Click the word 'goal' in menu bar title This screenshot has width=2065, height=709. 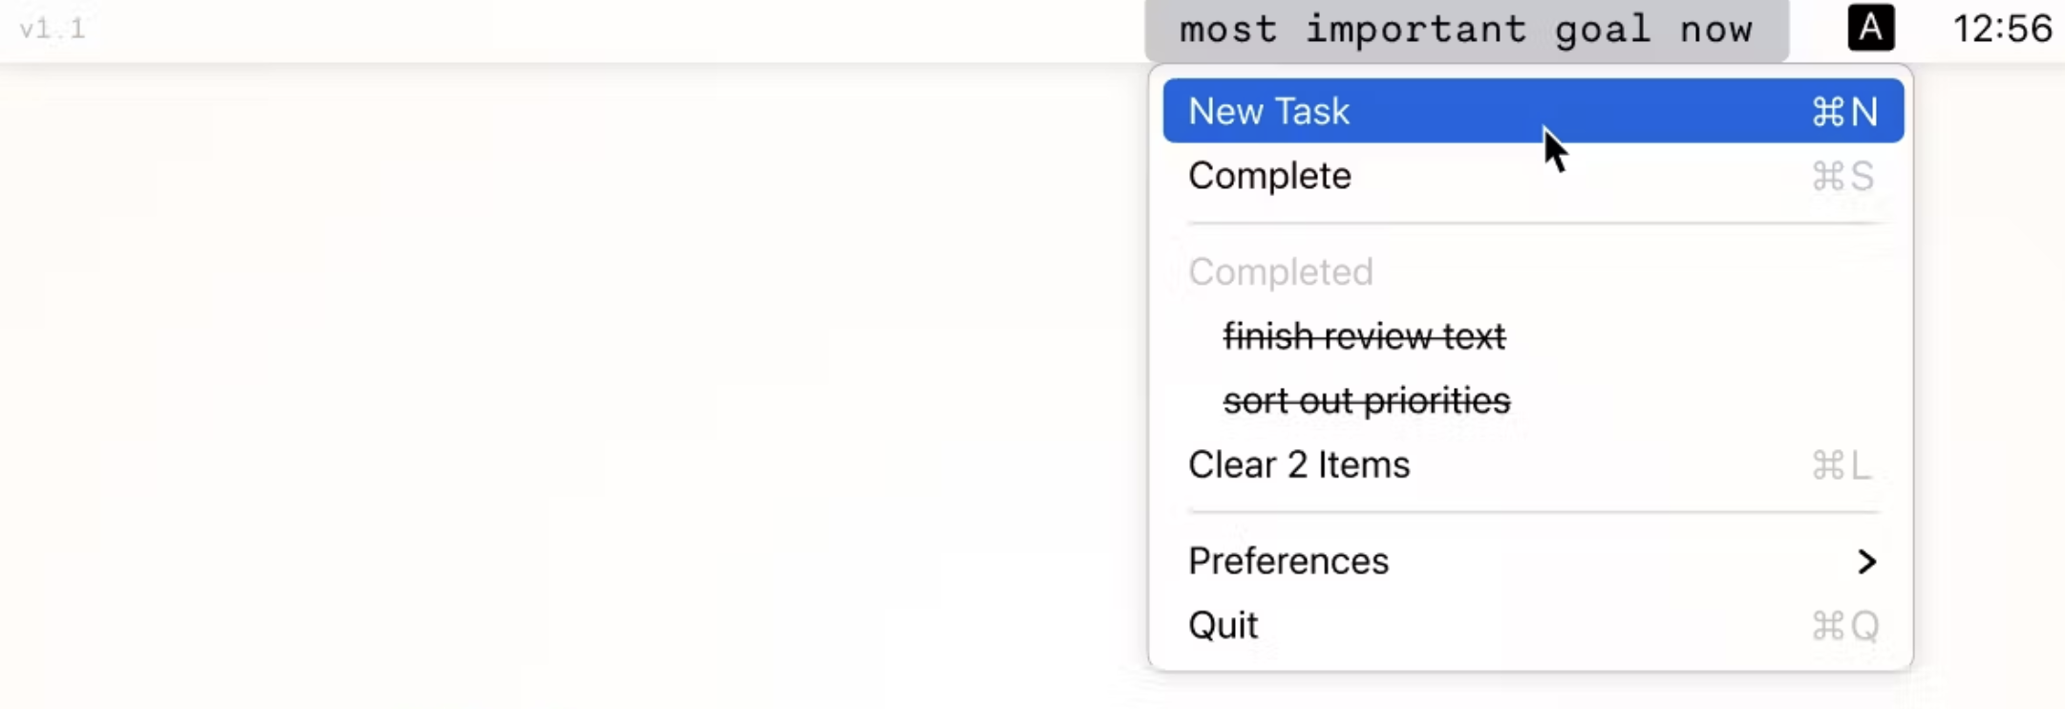[1603, 31]
